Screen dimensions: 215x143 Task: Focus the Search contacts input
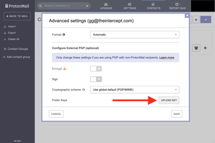point(64,6)
